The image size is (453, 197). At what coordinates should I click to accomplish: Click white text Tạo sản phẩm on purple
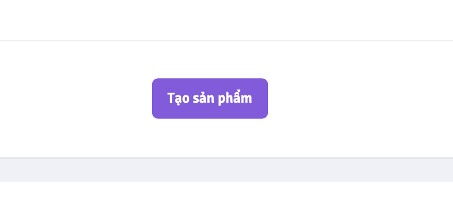209,98
